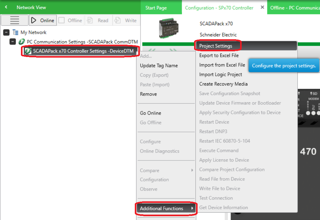This screenshot has height=220, width=320.
Task: Choose Go Online from the context menu
Action: click(x=166, y=113)
